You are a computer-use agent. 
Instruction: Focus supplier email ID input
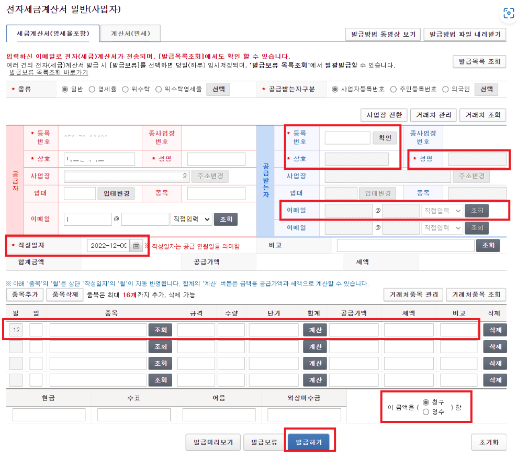(88, 219)
